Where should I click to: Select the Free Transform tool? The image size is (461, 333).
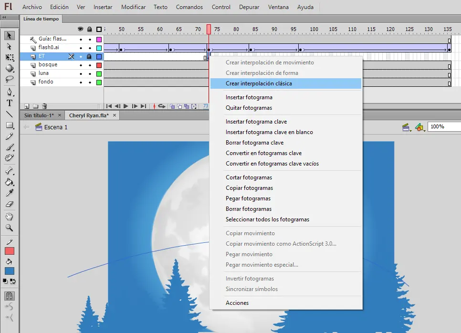(10, 57)
